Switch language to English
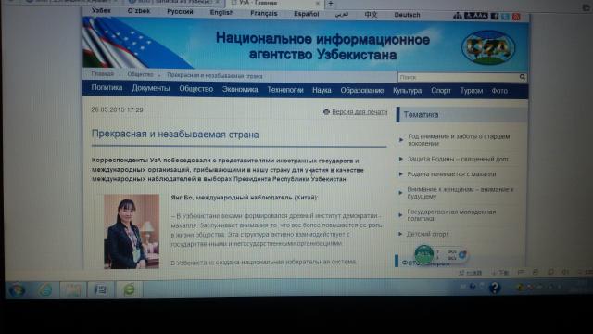This screenshot has width=593, height=334. tap(222, 12)
